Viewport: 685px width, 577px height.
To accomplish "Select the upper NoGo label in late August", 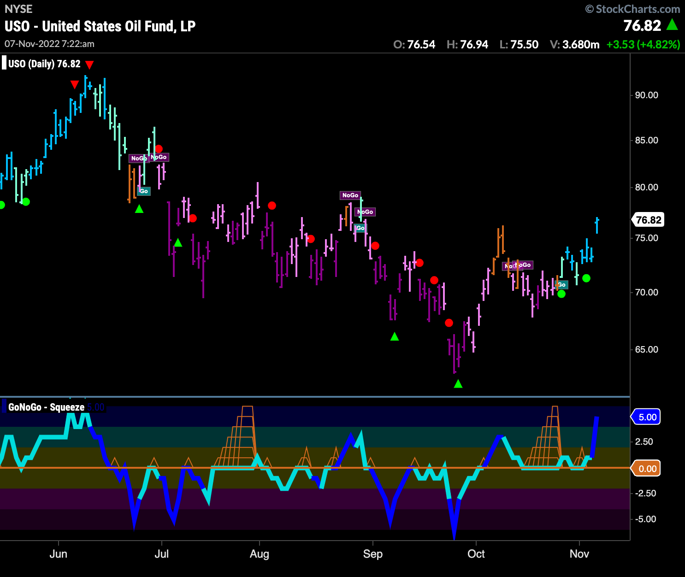I will tap(350, 195).
